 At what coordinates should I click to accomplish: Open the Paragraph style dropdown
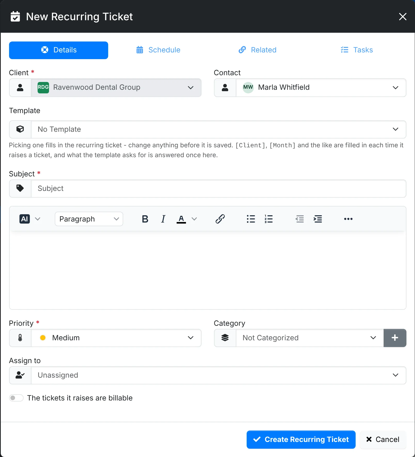89,219
